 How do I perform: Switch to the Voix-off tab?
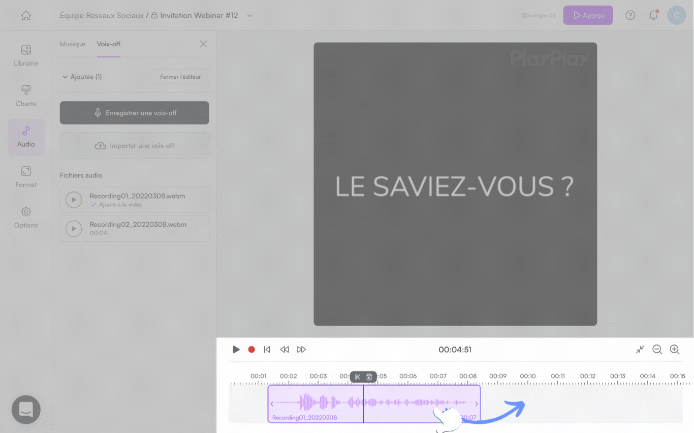click(x=109, y=44)
